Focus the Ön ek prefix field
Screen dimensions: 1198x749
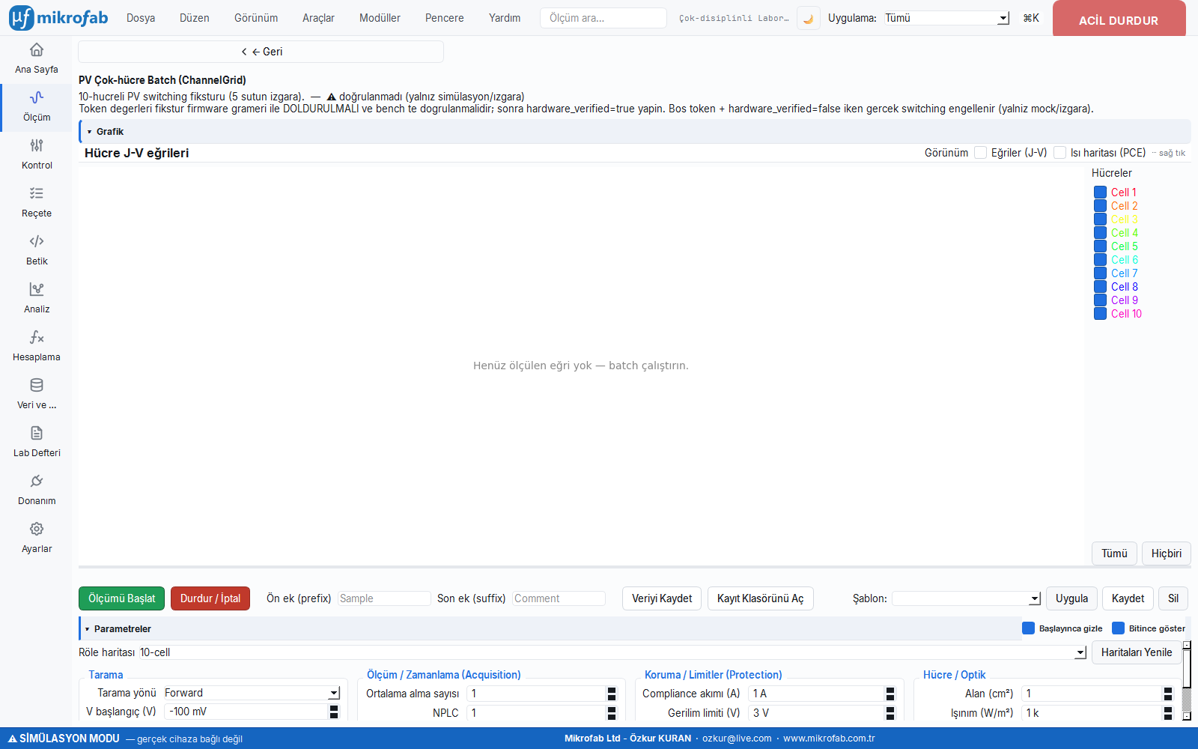[x=384, y=598]
